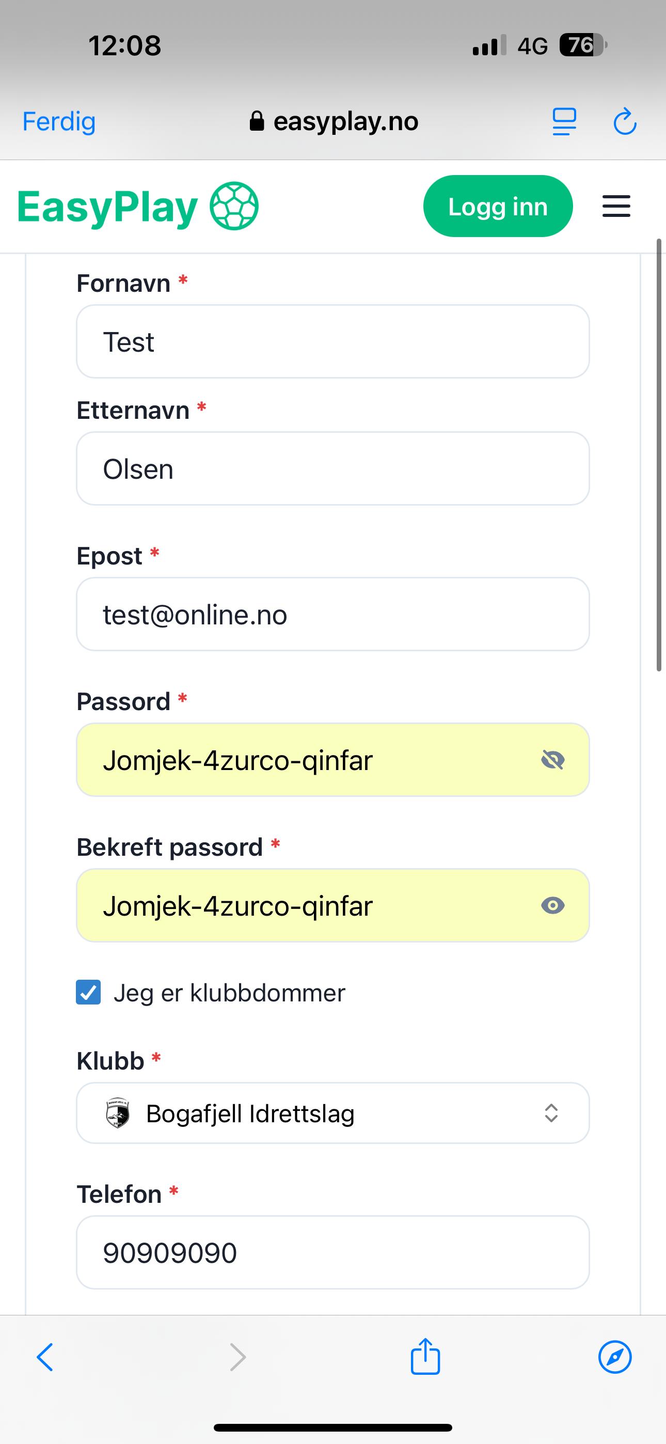Open in Safari via compass icon

pyautogui.click(x=615, y=1357)
